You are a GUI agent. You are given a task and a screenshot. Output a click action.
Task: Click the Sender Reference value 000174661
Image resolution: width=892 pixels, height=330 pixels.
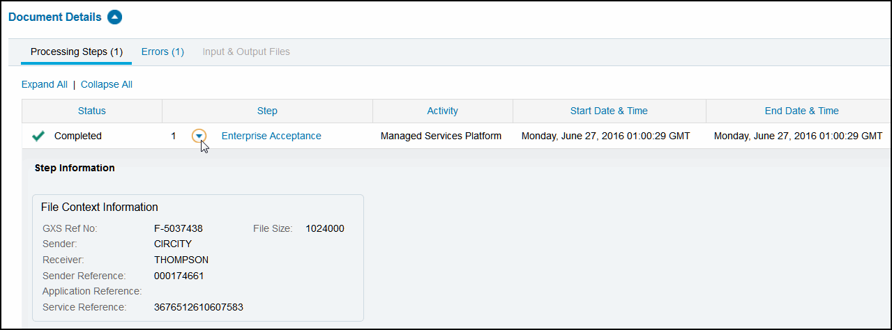click(179, 276)
